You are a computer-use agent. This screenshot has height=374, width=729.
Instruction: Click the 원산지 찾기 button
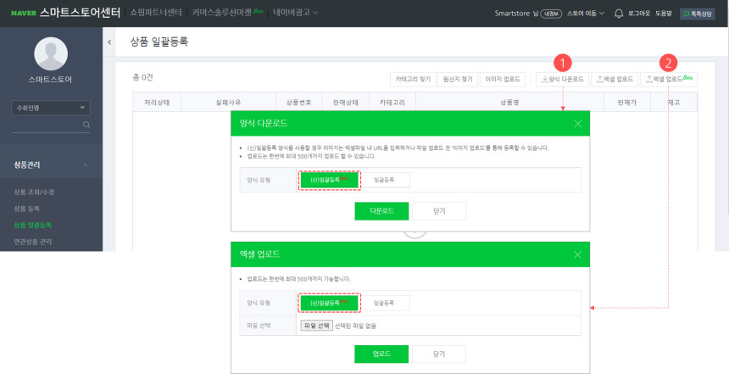[x=458, y=79]
